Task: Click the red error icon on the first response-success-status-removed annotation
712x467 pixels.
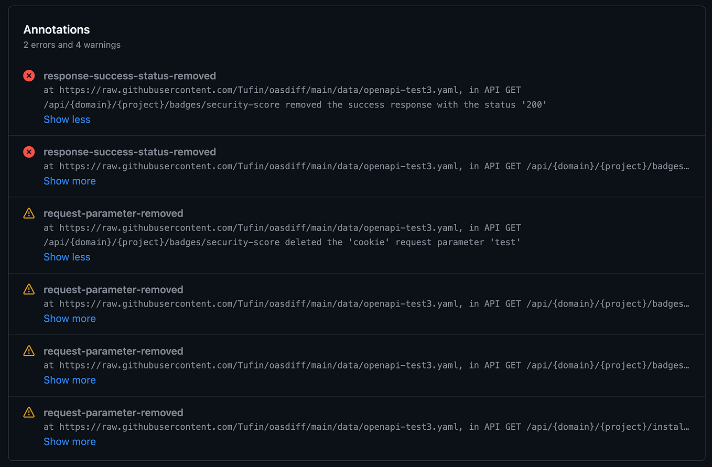Action: [29, 75]
